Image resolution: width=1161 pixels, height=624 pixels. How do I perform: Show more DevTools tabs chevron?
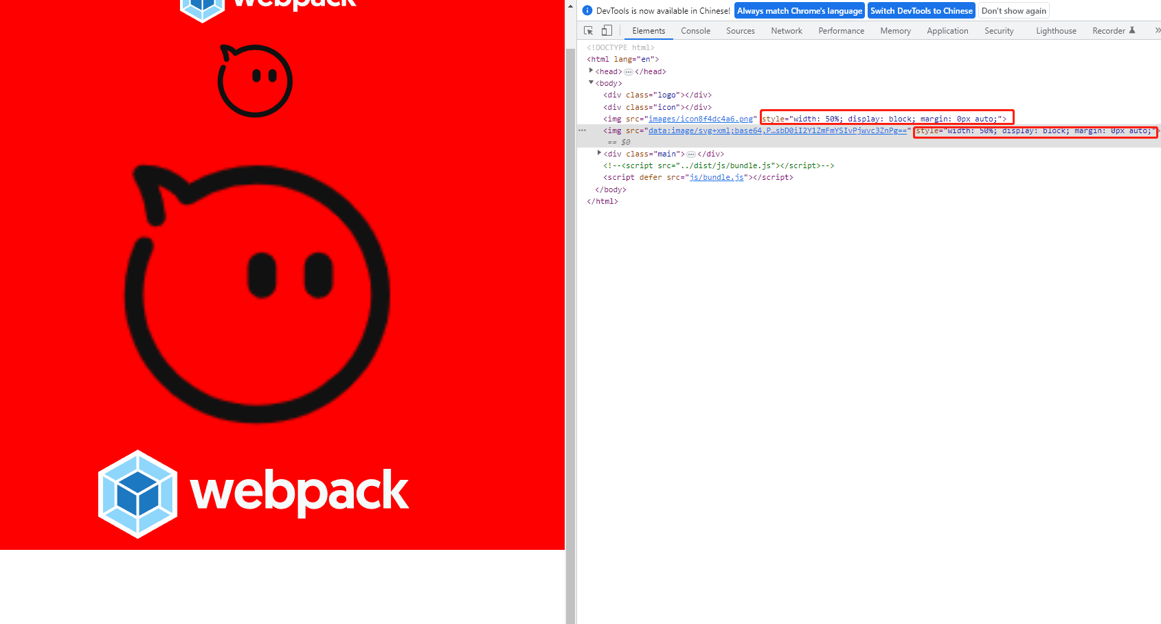pyautogui.click(x=1158, y=30)
